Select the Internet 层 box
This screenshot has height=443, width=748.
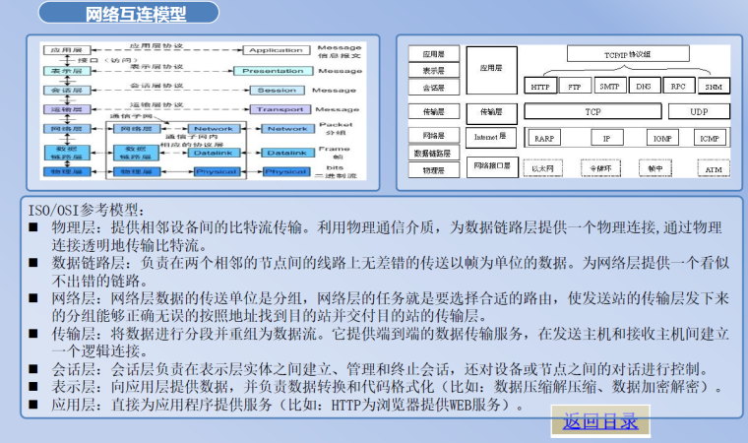point(490,137)
